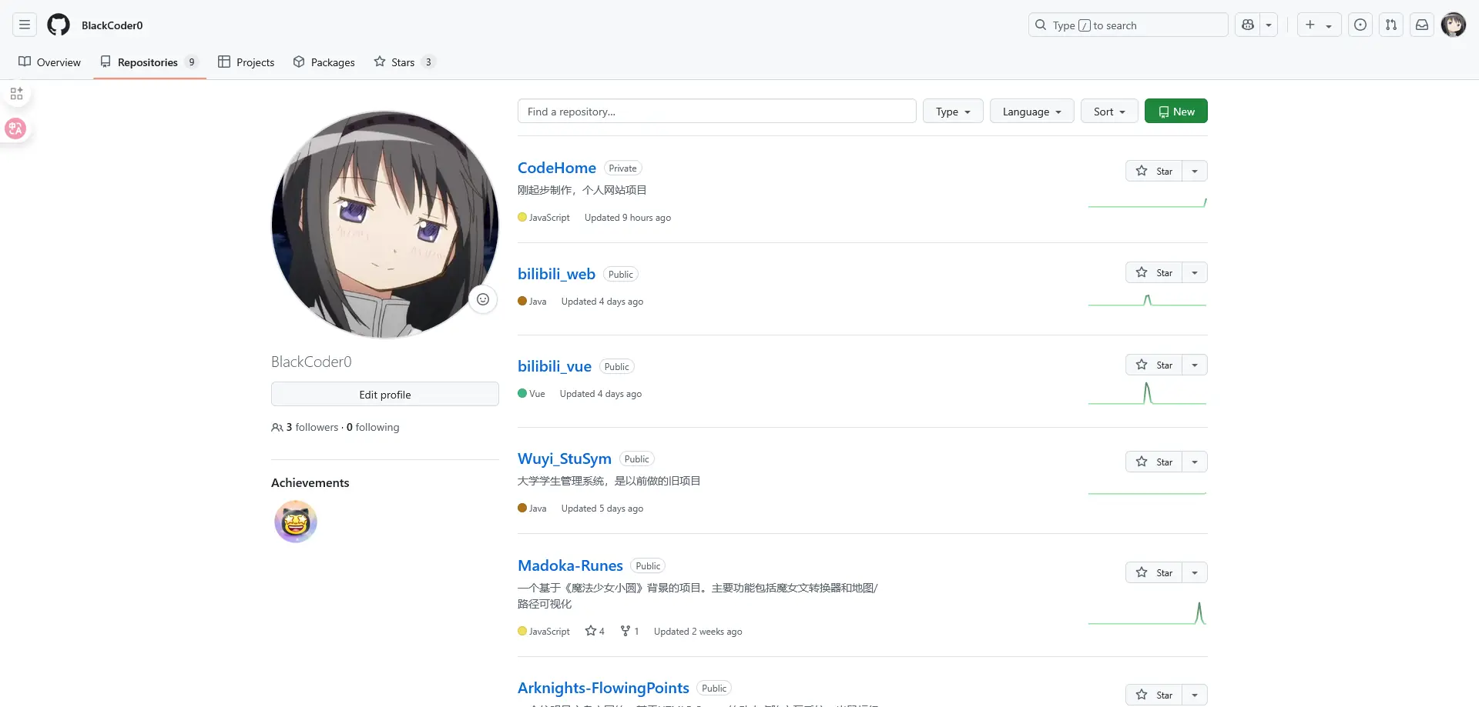Click the emoji status smiley on the avatar
Image resolution: width=1479 pixels, height=707 pixels.
coord(483,299)
